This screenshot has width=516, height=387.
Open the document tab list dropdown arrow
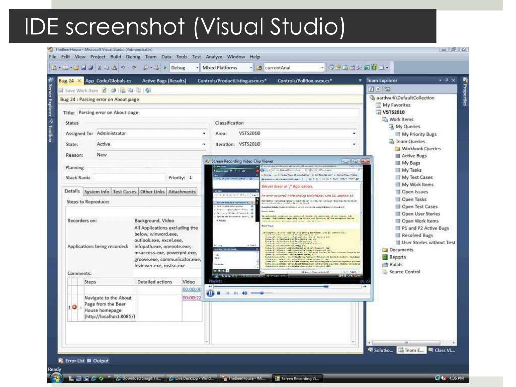pos(360,80)
